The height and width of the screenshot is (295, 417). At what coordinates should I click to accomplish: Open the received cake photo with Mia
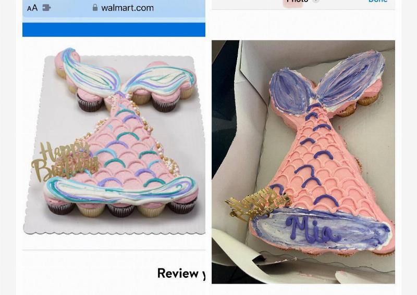point(303,162)
